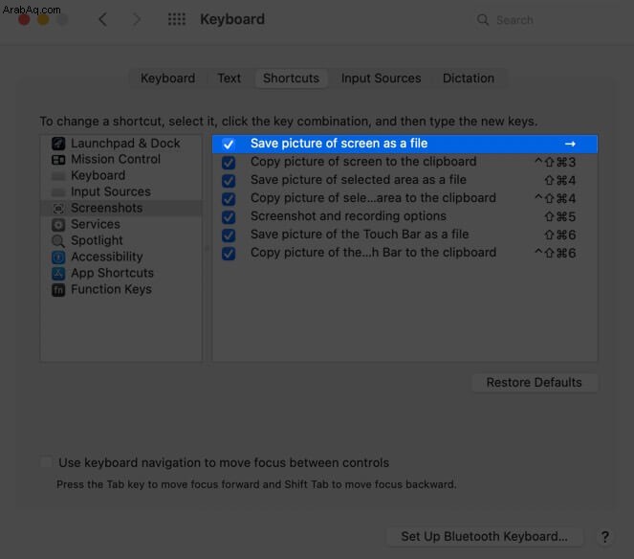Select Input Sources in the sidebar list

click(x=121, y=191)
